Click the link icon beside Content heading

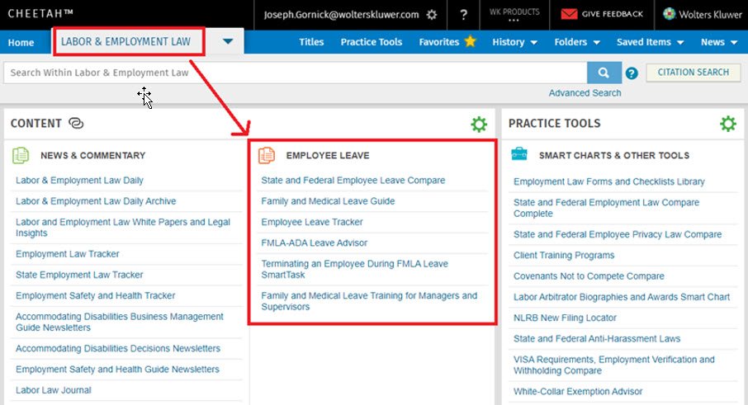click(77, 124)
